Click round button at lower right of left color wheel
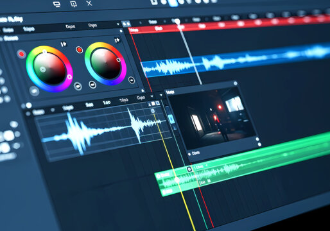Screen dimensions: 330x231 tap(78, 86)
